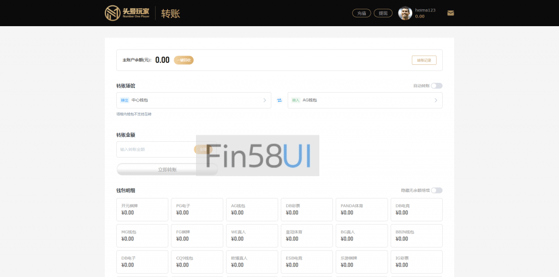
Task: Select the DB电竞 wallet card
Action: [x=417, y=210]
